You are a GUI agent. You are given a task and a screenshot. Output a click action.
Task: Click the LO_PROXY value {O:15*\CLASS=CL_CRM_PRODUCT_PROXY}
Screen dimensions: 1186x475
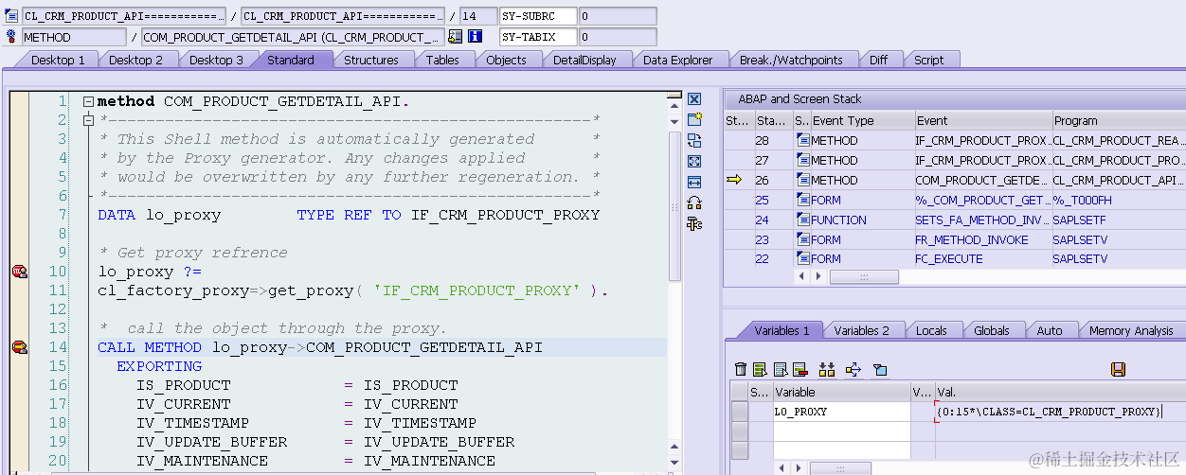point(1048,412)
